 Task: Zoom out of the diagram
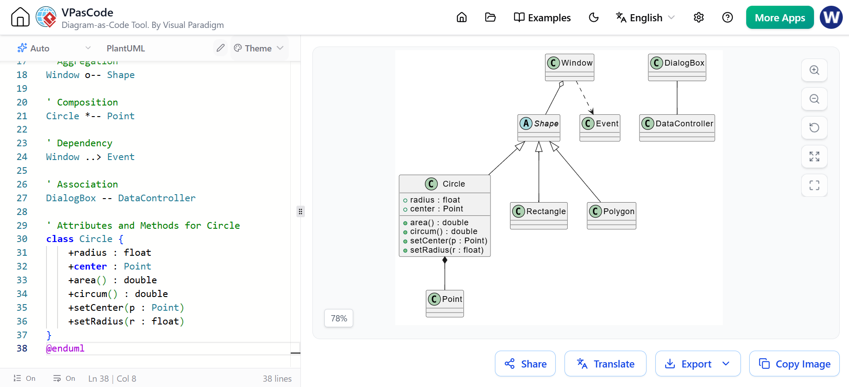click(814, 99)
